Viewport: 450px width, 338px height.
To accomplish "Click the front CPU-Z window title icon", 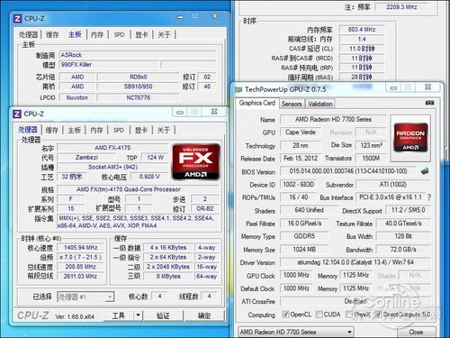I will point(17,114).
